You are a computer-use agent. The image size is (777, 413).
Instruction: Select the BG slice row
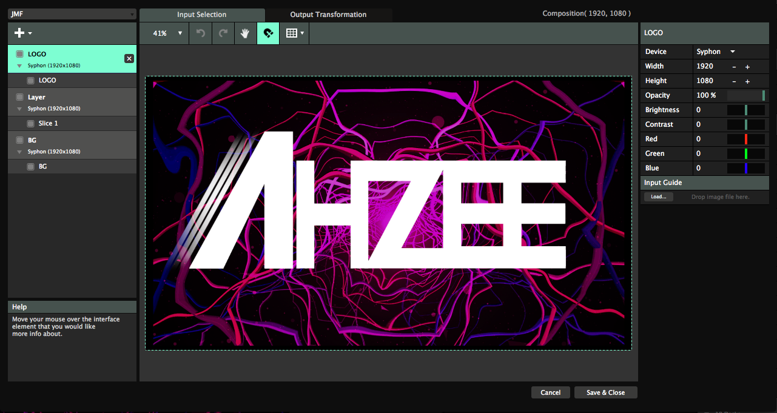72,166
